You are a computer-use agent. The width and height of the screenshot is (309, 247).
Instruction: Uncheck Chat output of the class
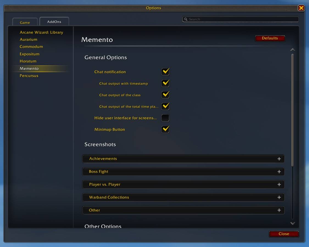165,95
